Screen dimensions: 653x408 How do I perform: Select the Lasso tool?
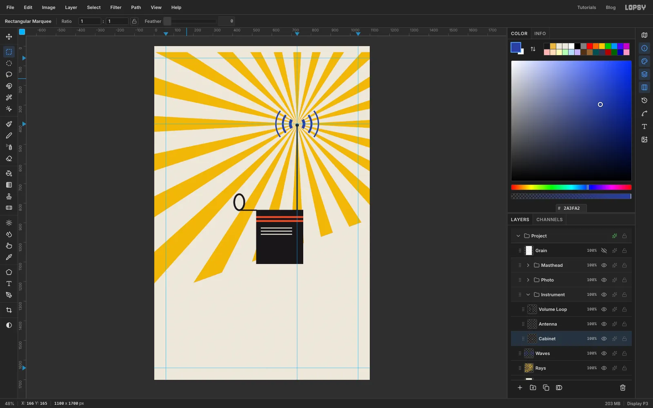(9, 75)
